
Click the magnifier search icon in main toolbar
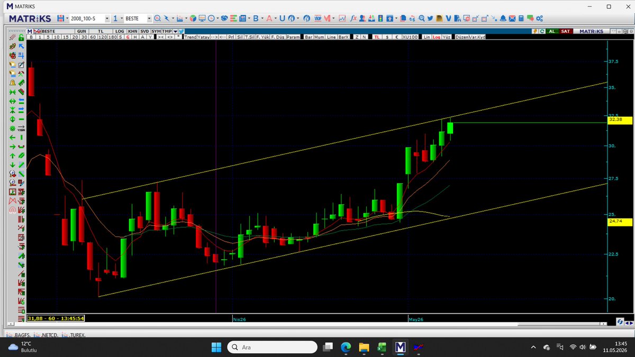click(157, 19)
